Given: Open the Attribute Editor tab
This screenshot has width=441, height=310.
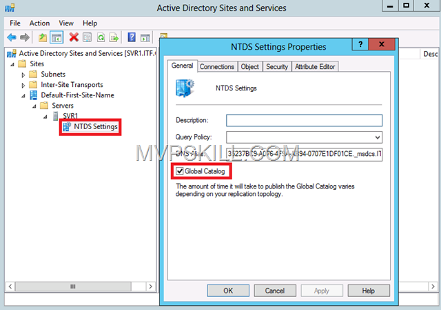Looking at the screenshot, I should [x=315, y=67].
